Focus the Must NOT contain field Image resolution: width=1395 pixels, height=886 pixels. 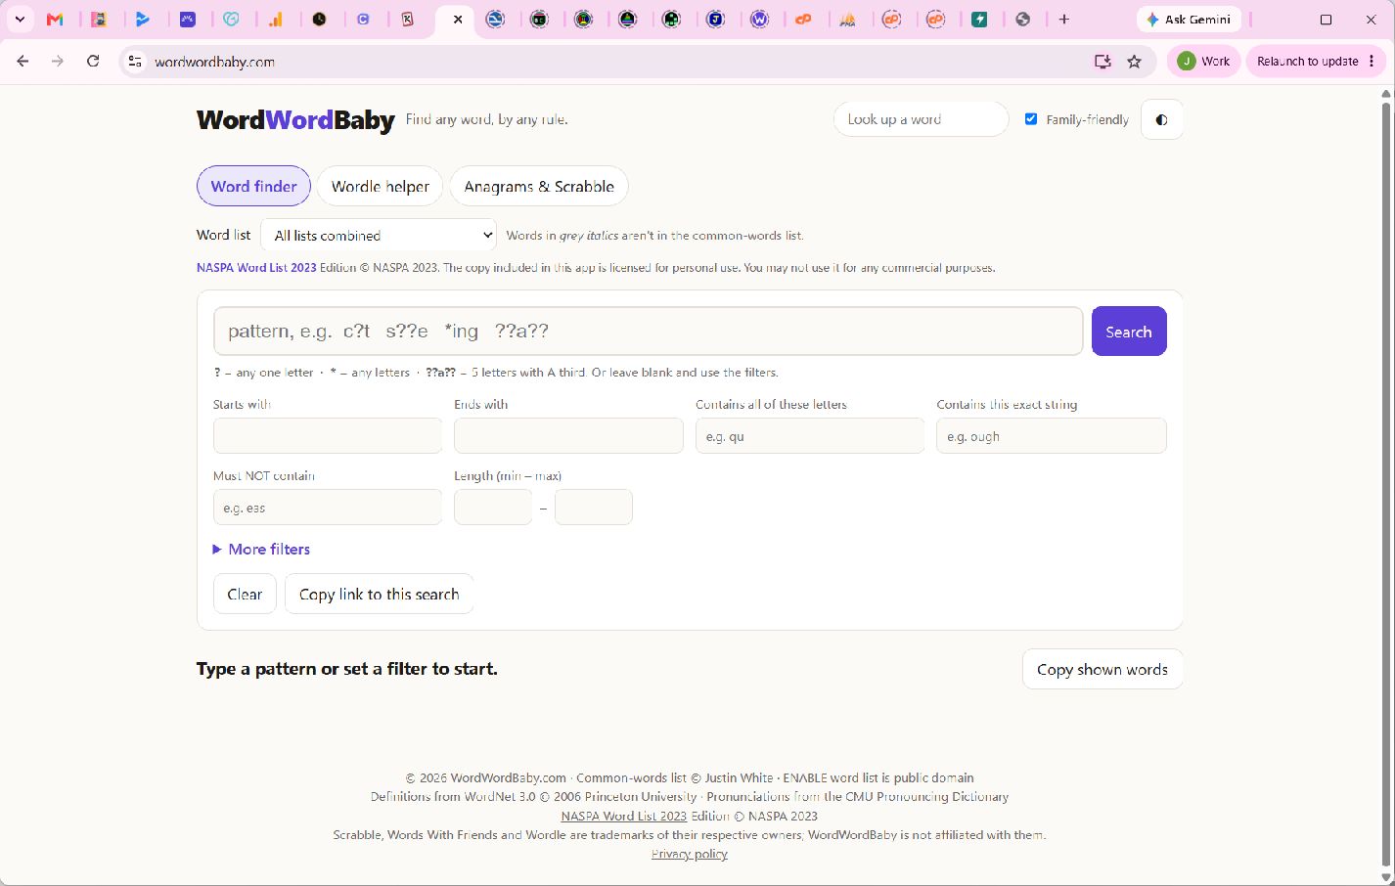pos(328,508)
